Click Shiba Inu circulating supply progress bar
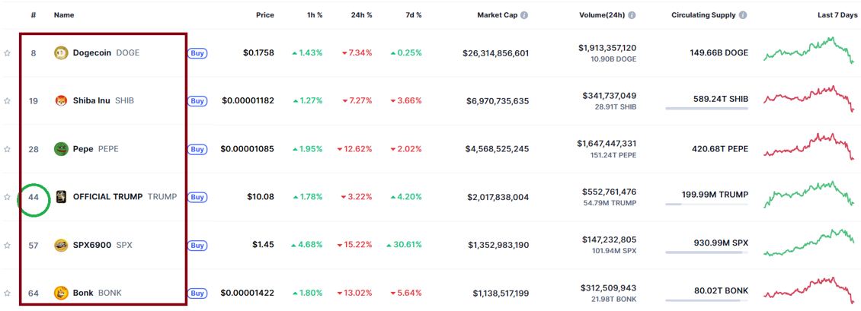Viewport: 861px width, 311px height. [706, 109]
